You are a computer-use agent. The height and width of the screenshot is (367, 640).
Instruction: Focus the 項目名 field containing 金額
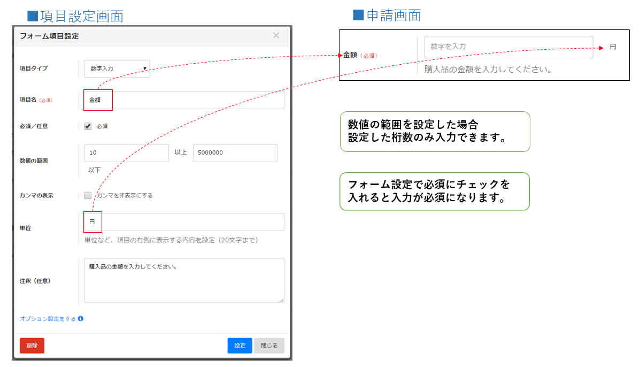click(x=184, y=100)
